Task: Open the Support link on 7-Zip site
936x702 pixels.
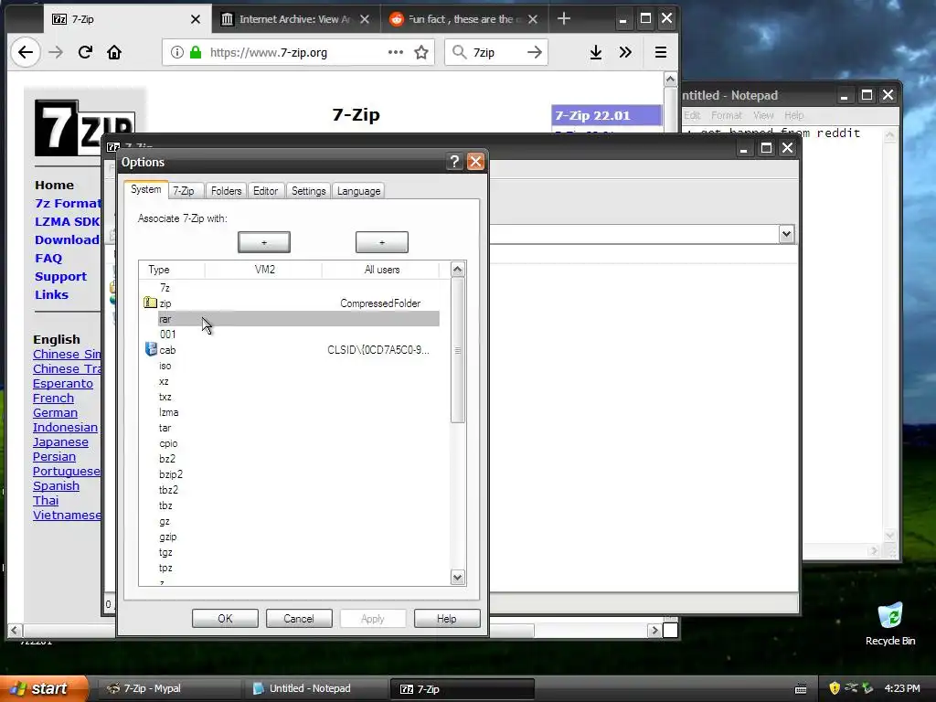Action: [60, 277]
